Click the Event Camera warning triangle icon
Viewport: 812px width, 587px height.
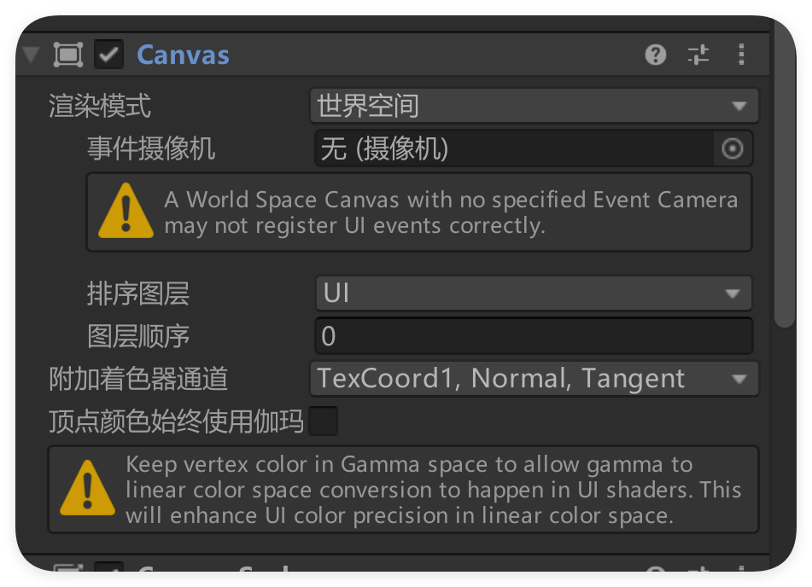[x=126, y=212]
